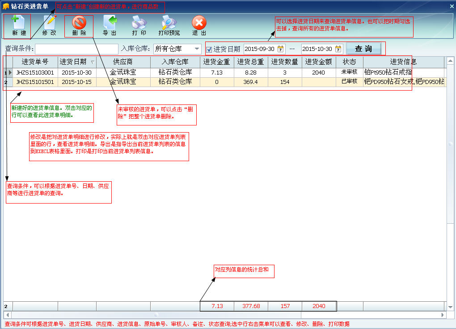Open calendar picker for start date 2015-09-30

click(280, 49)
